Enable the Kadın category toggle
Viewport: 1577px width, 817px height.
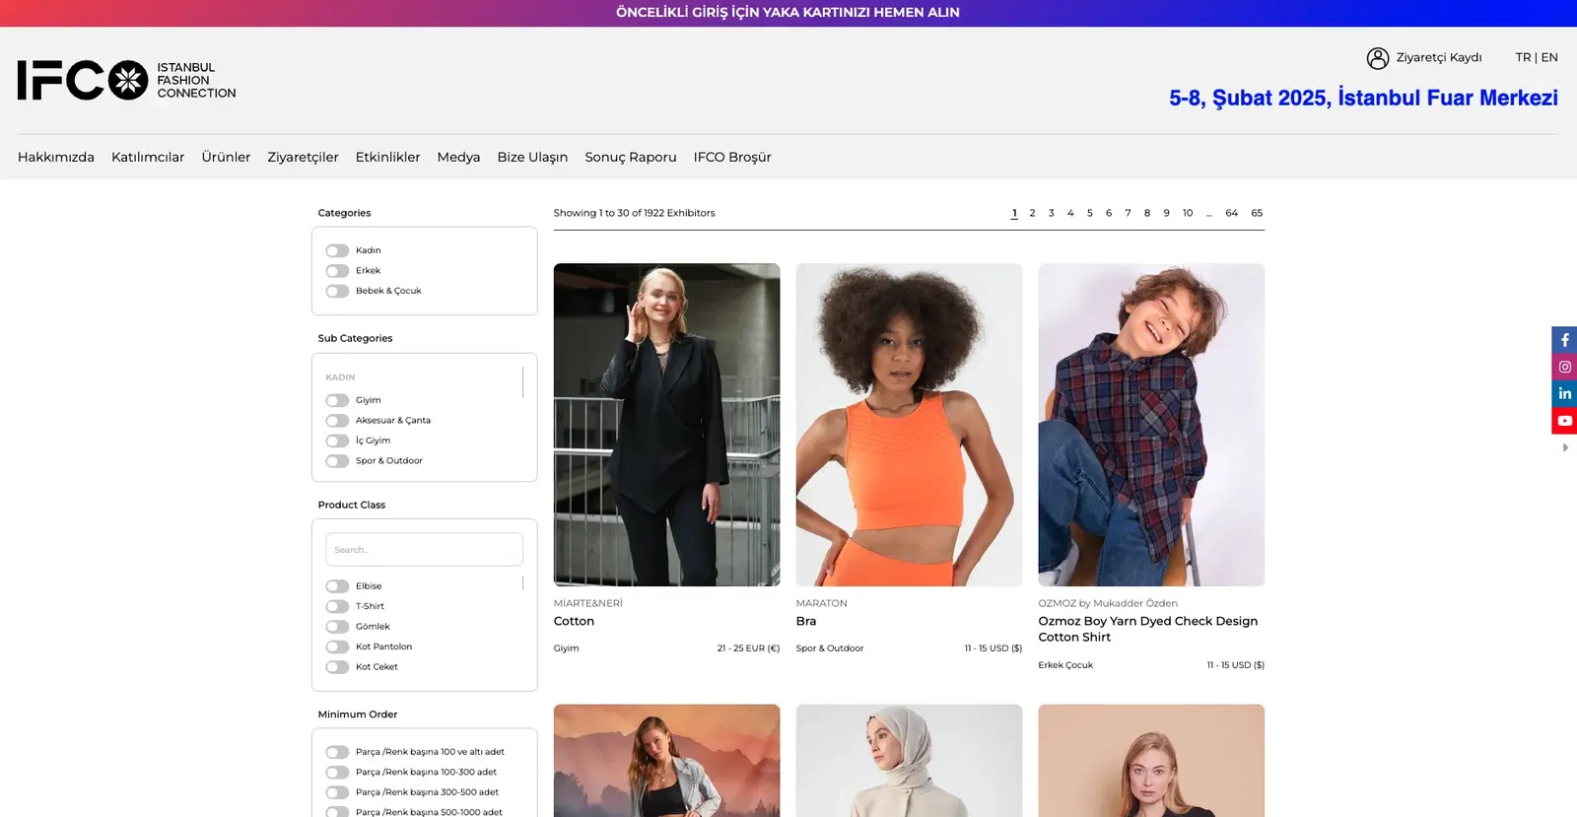point(337,250)
